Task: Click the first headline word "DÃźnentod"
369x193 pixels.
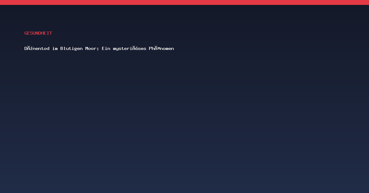Action: (37, 48)
